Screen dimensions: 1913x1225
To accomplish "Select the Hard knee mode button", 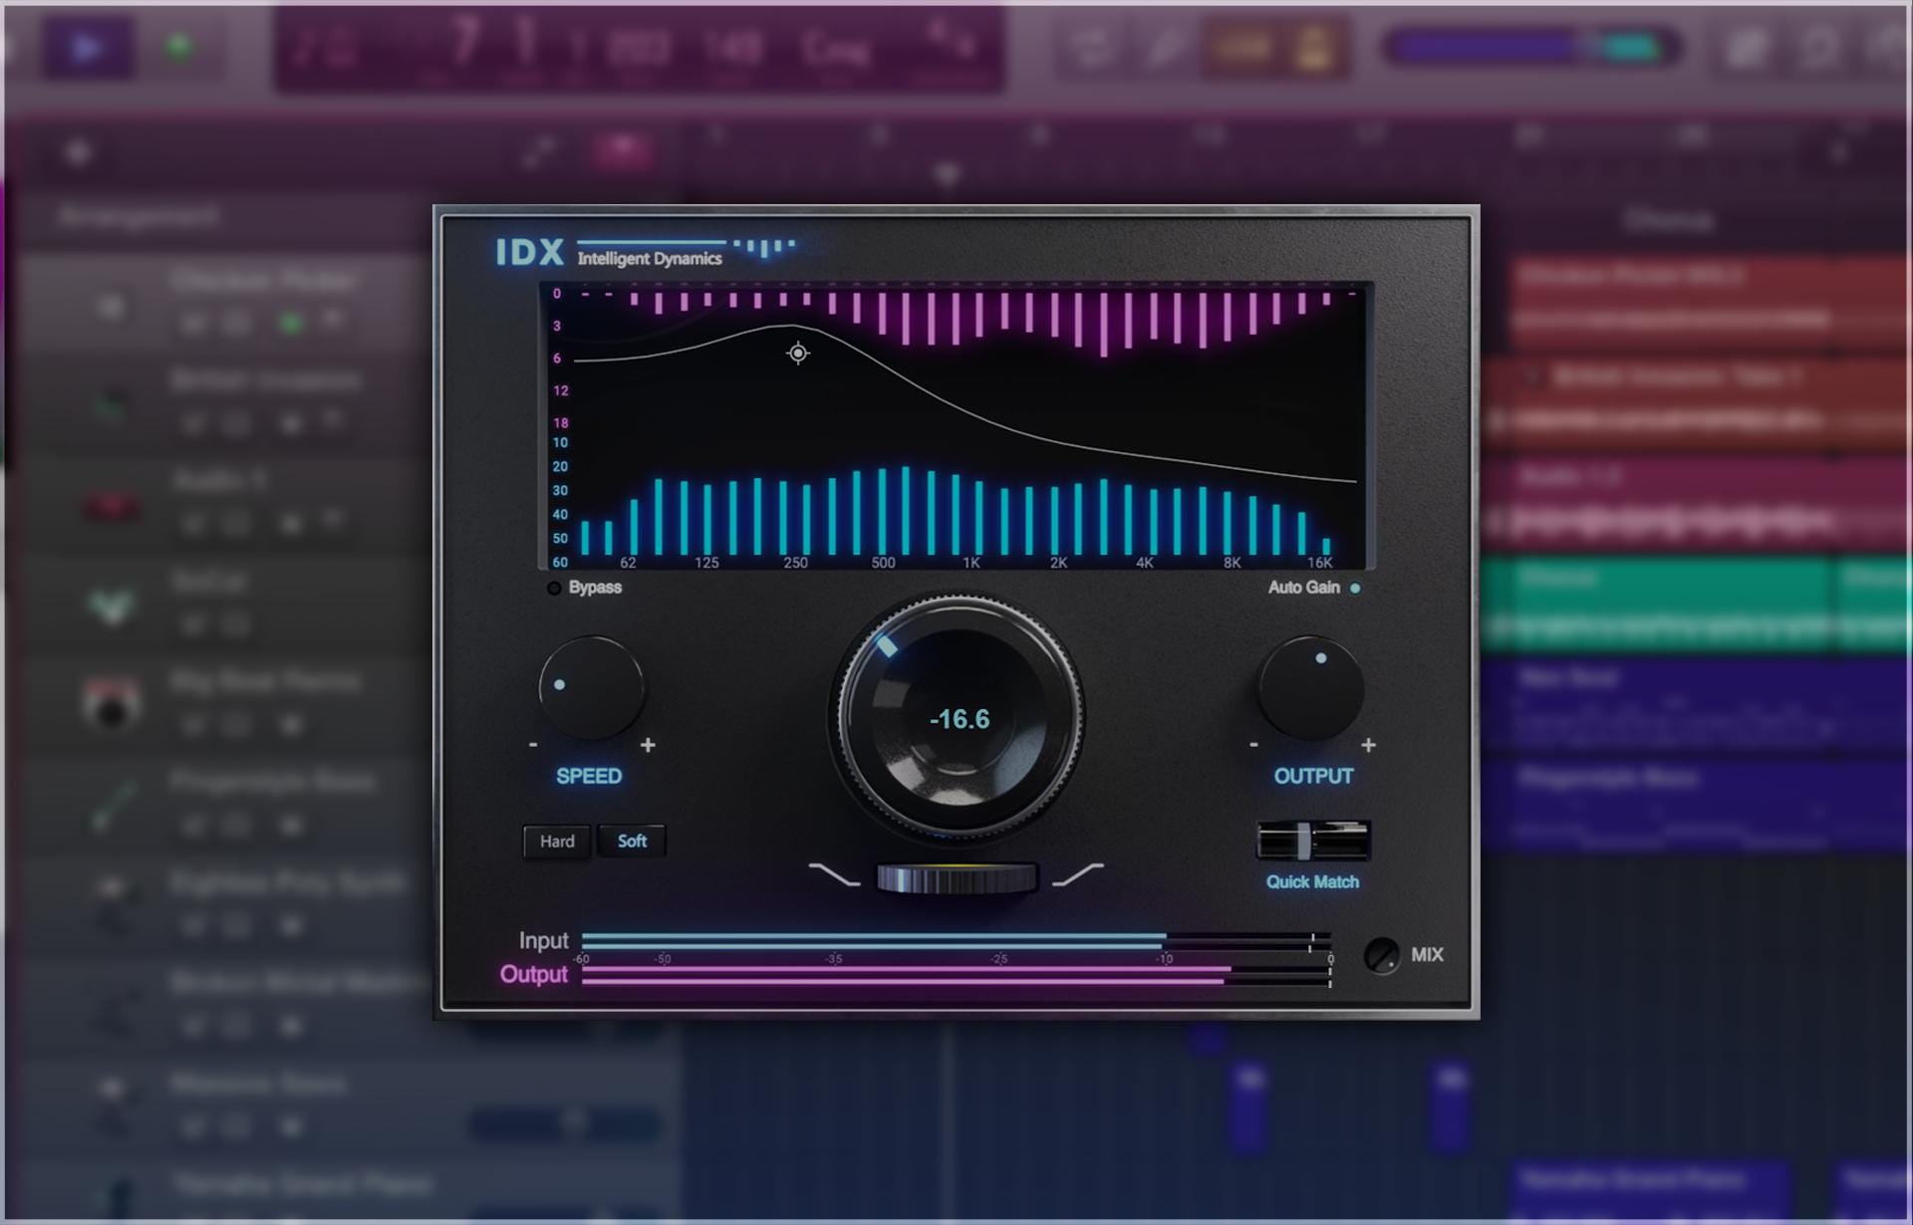I will pos(557,842).
